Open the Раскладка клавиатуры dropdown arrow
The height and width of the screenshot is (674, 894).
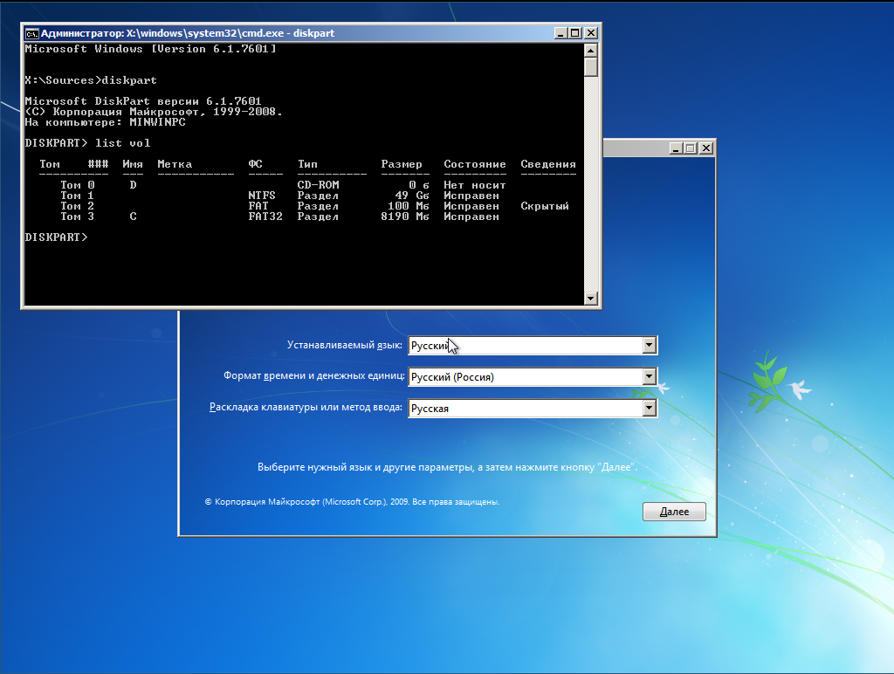[649, 408]
